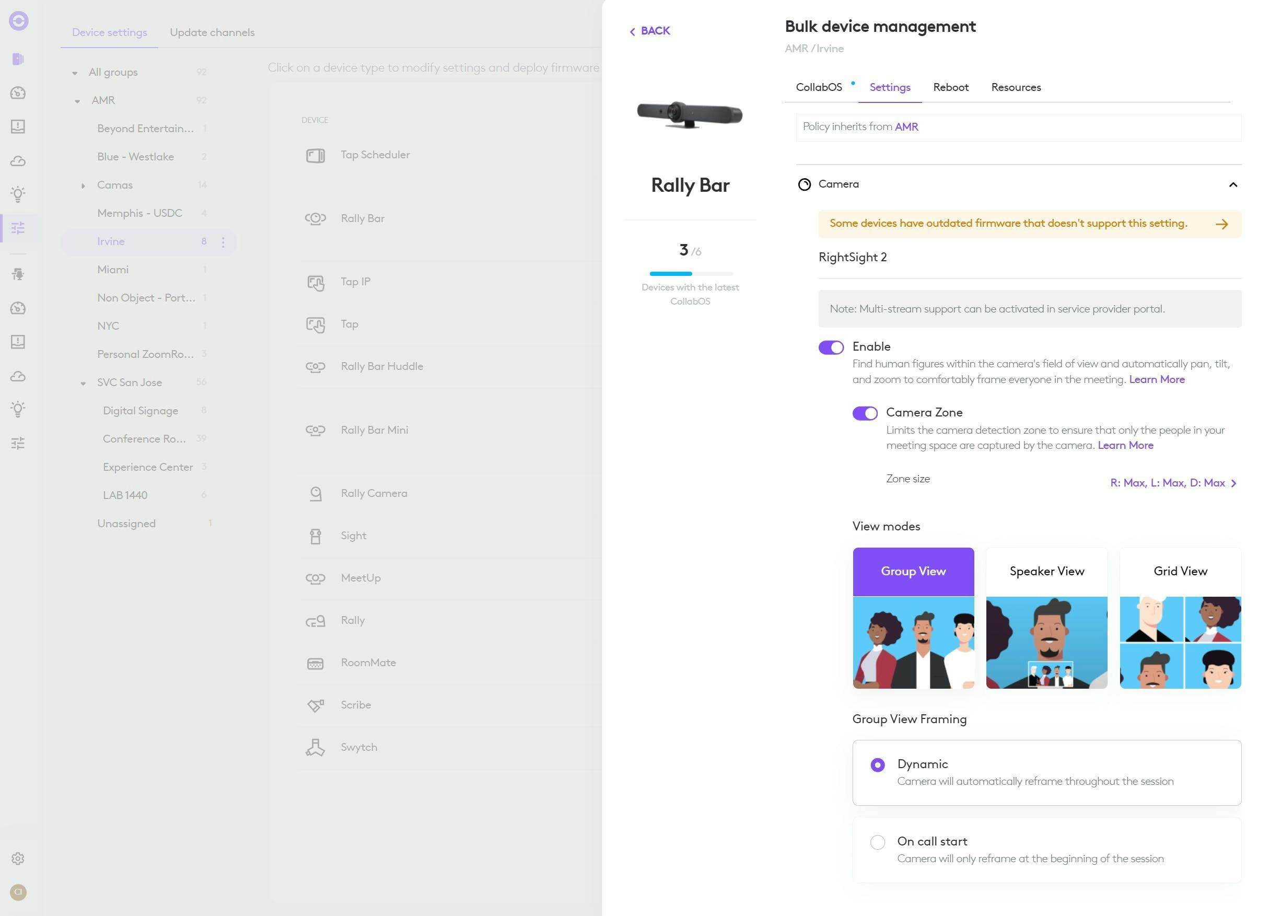
Task: Click the Logitech Sync logo icon
Action: pyautogui.click(x=18, y=21)
